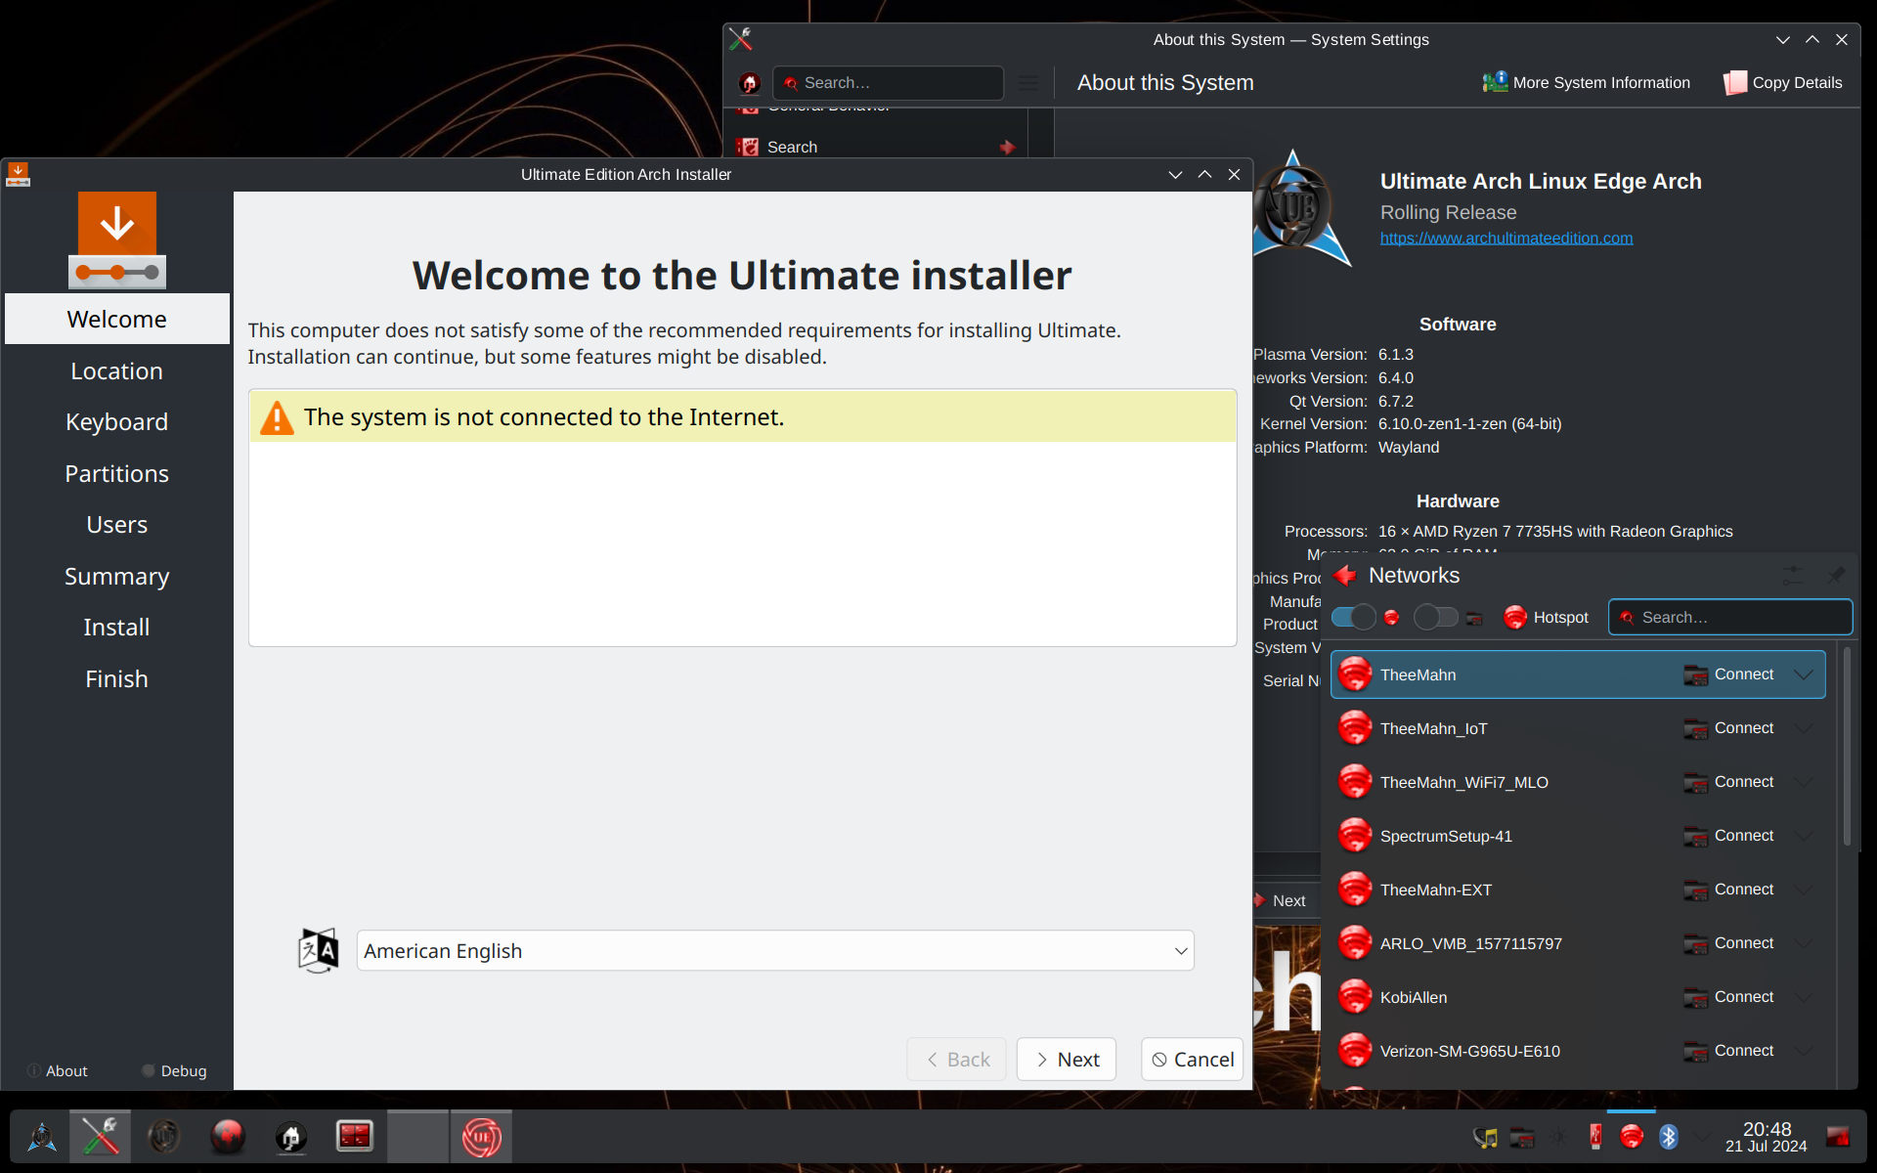
Task: Click the red globe taskbar icon
Action: click(227, 1136)
